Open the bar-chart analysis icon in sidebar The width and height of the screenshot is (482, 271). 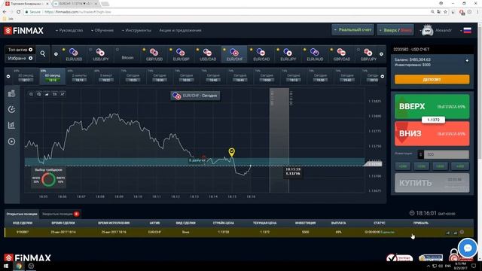tap(12, 125)
